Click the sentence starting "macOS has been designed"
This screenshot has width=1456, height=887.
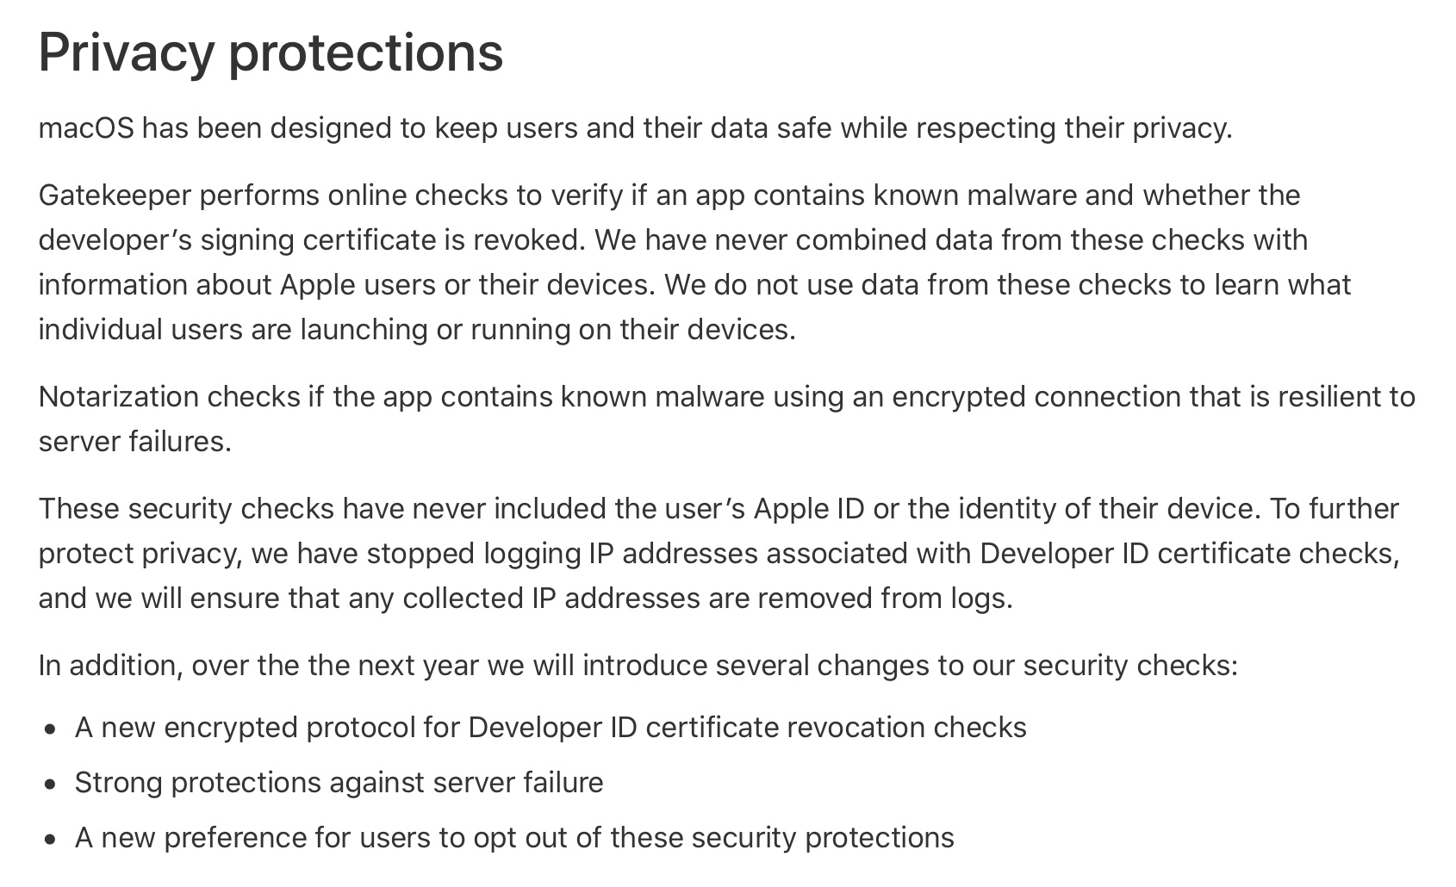click(x=636, y=128)
